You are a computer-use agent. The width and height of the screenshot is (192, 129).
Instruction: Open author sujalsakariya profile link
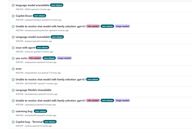(x=30, y=105)
